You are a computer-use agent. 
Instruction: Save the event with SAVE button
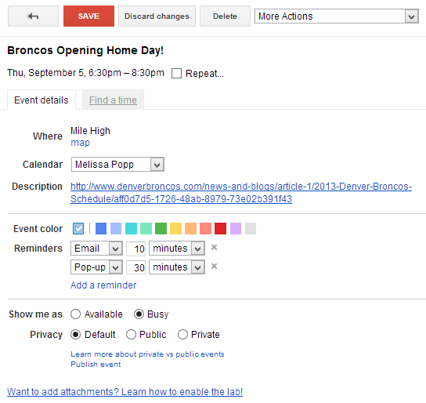coord(88,16)
